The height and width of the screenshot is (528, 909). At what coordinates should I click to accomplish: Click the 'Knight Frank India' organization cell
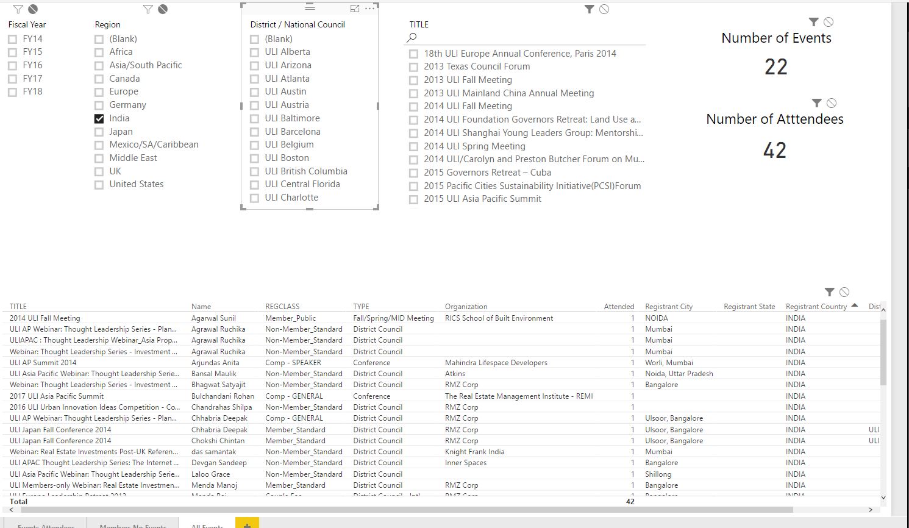pyautogui.click(x=474, y=452)
